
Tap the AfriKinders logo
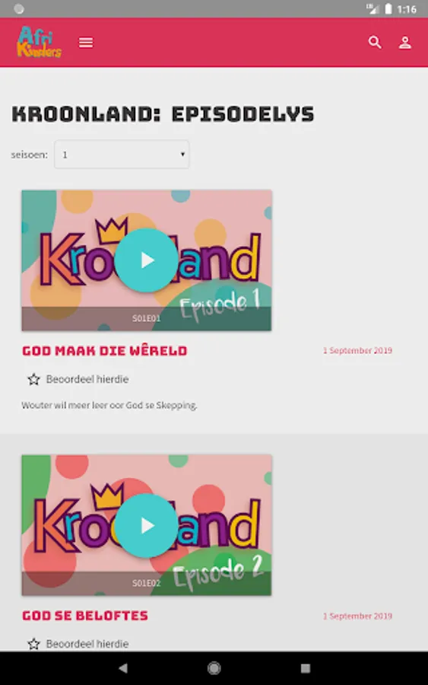click(39, 42)
